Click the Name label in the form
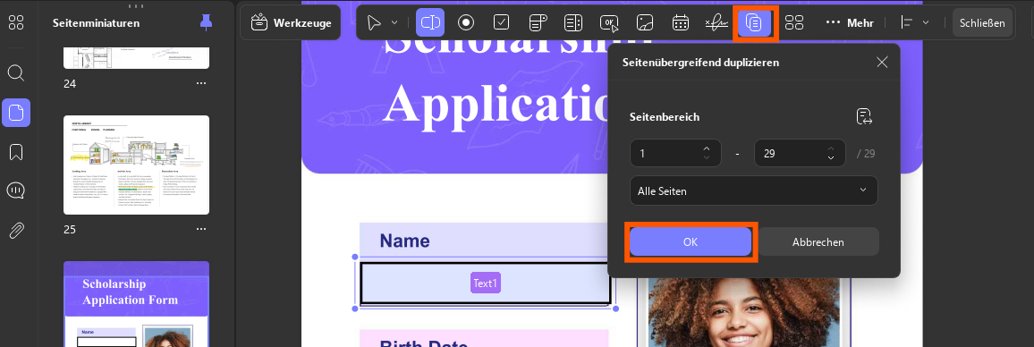This screenshot has height=347, width=1034. click(x=404, y=241)
